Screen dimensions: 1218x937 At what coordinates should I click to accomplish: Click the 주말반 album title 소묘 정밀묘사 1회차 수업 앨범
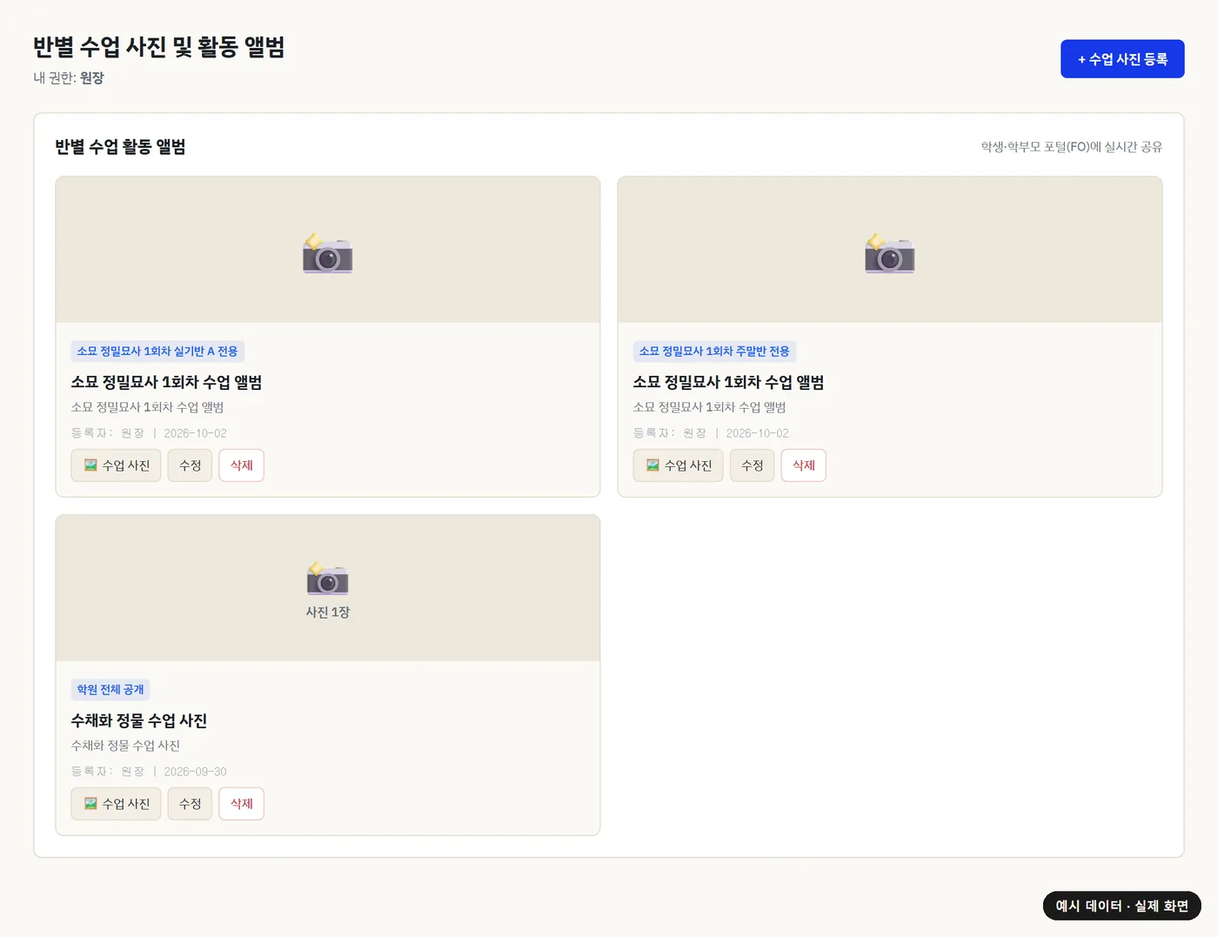click(x=728, y=383)
